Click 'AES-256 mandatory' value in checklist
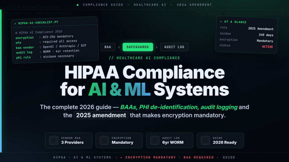This screenshot has height=162, width=289. 58,37
